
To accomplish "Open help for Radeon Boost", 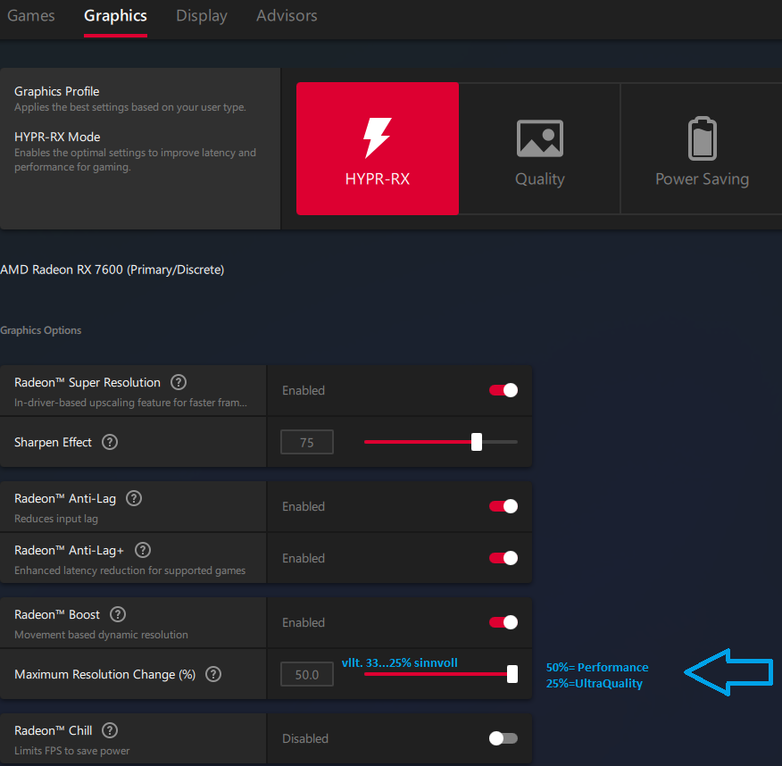I will (x=118, y=614).
